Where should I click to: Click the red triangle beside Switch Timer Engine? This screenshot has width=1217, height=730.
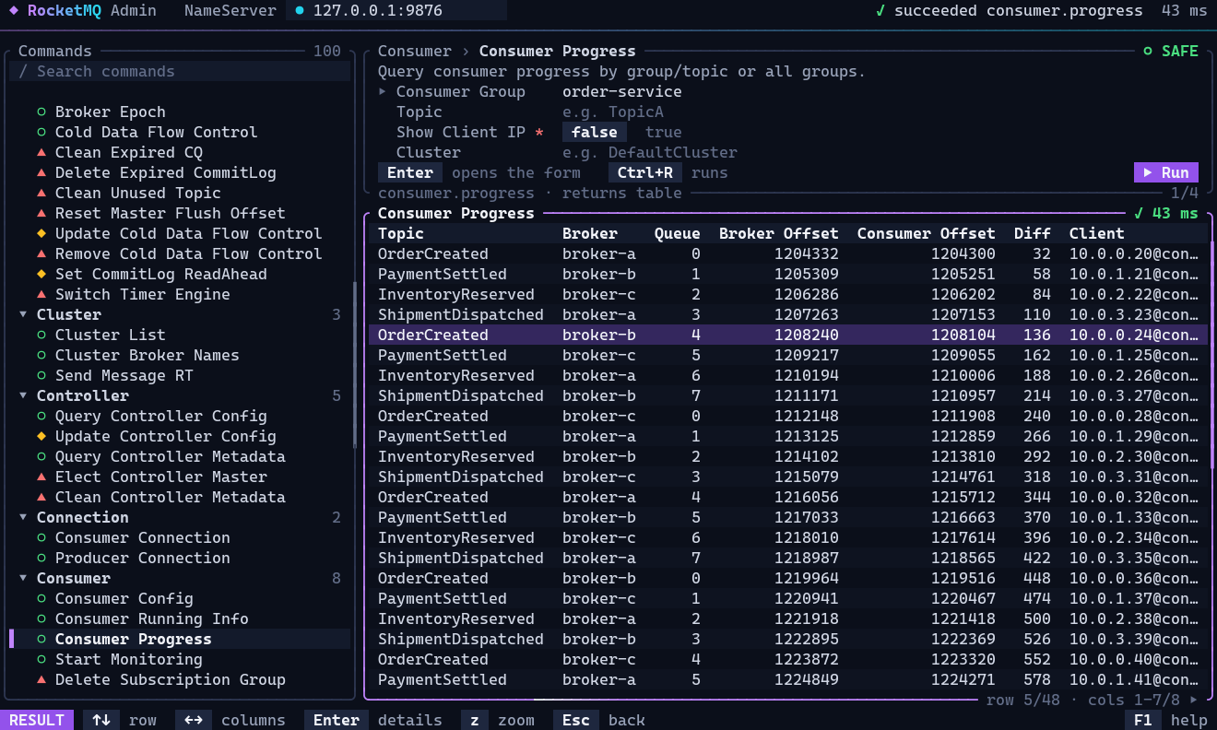pyautogui.click(x=41, y=295)
